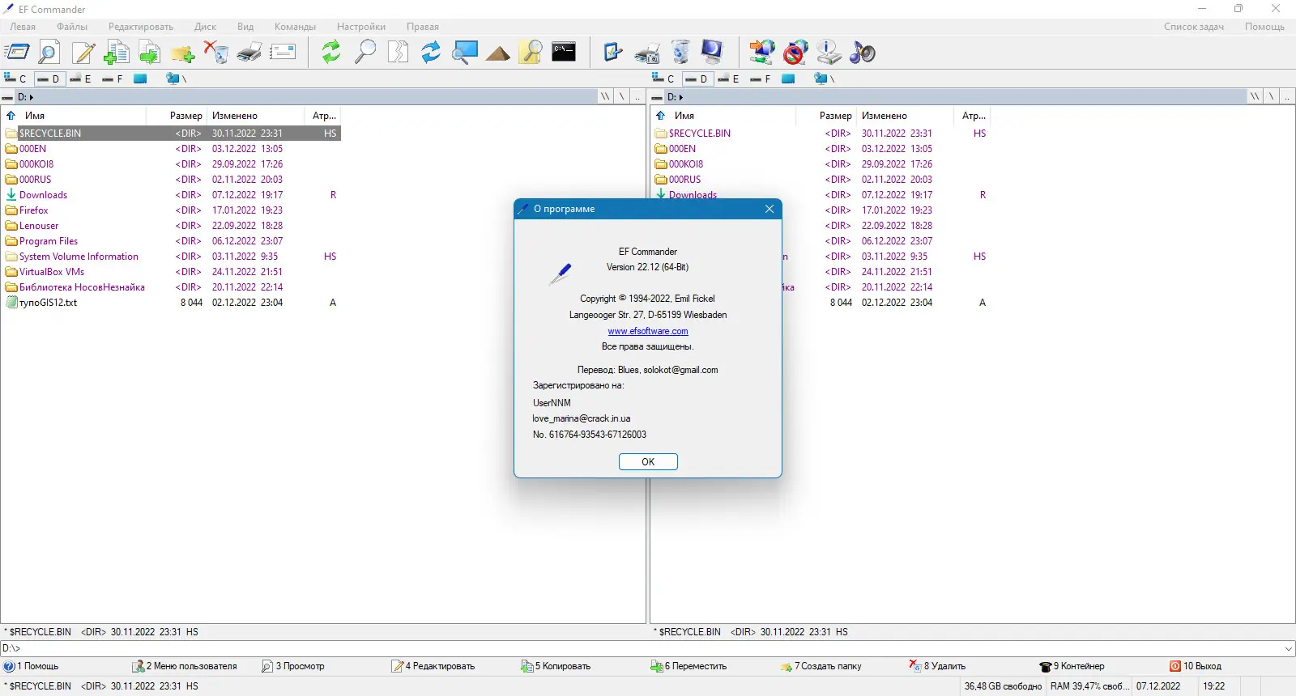1296x696 pixels.
Task: Click the split file toolbar icon
Action: click(399, 53)
